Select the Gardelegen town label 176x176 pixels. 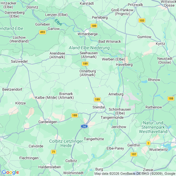click(48, 122)
